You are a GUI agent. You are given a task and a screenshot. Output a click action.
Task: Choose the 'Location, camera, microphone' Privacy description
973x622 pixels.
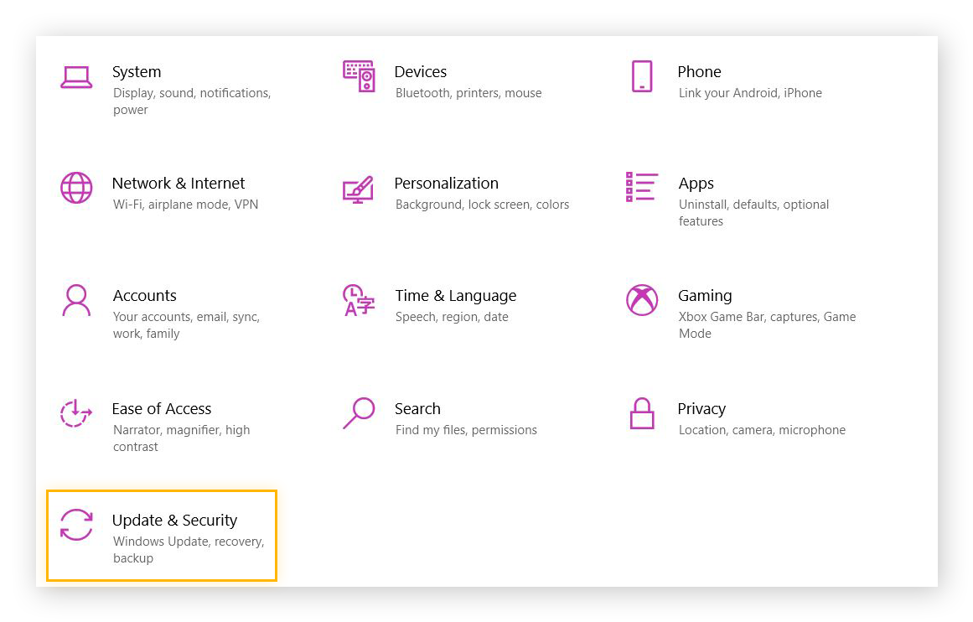point(761,430)
